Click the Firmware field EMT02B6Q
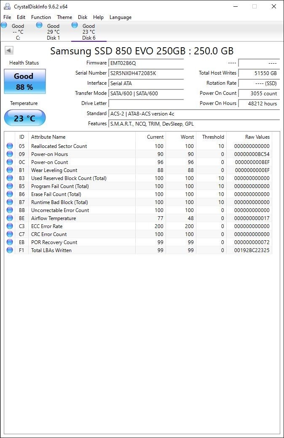This screenshot has height=438, width=284. (x=146, y=63)
